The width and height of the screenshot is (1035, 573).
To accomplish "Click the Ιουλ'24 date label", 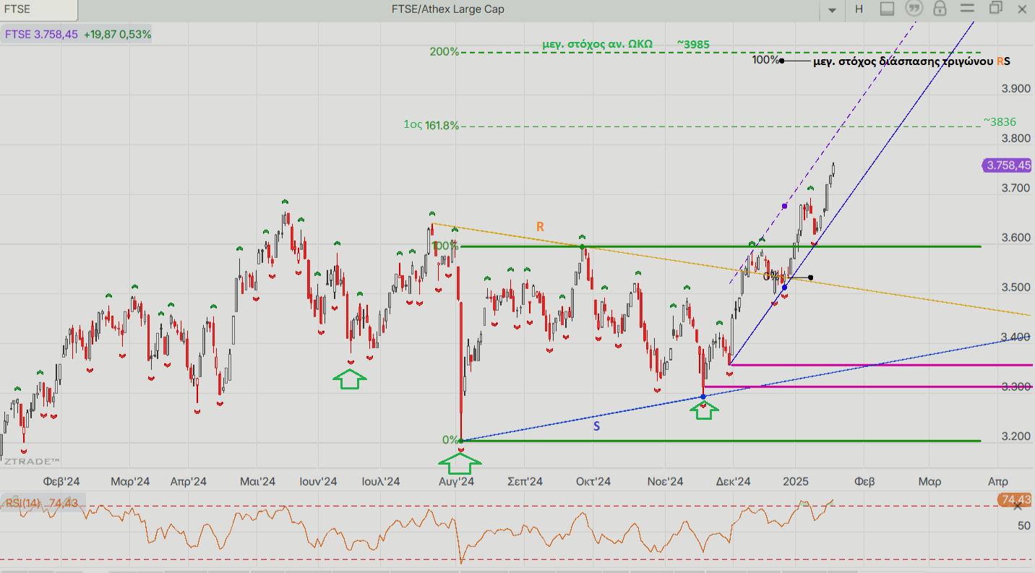I will point(381,481).
